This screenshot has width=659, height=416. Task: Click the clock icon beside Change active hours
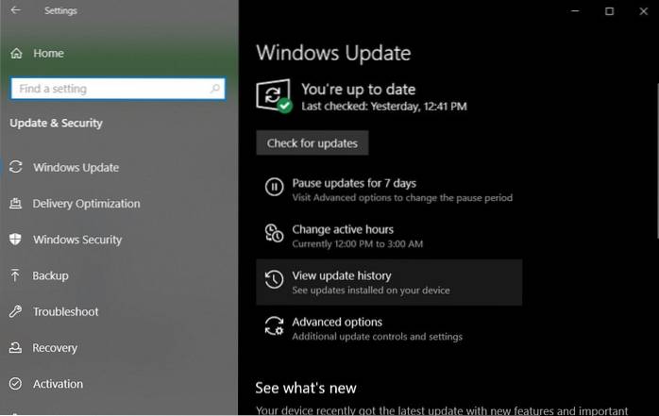point(274,234)
